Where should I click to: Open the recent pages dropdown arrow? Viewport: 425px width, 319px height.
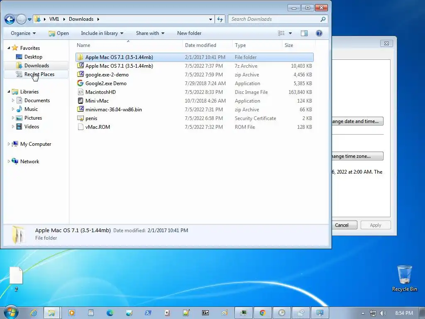(x=29, y=20)
